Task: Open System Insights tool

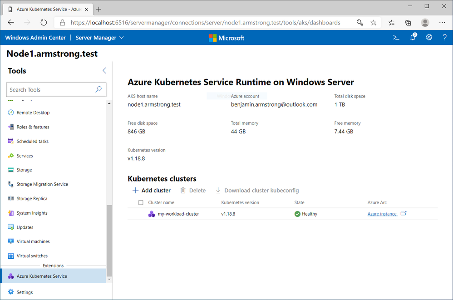Action: click(32, 213)
